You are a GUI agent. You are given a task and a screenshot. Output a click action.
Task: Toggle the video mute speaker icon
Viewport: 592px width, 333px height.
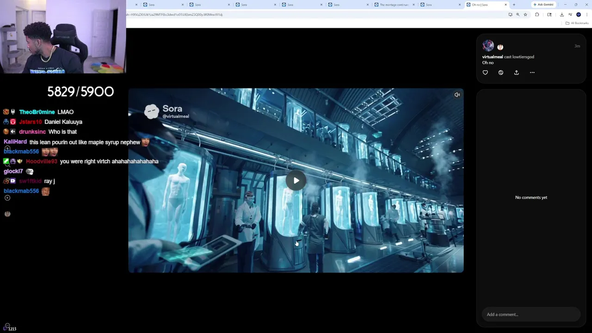pyautogui.click(x=457, y=95)
